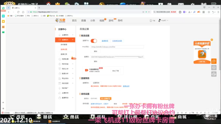This screenshot has width=221, height=124.
Task: Open 直播 in the Douyu nav
Action: pos(83,20)
